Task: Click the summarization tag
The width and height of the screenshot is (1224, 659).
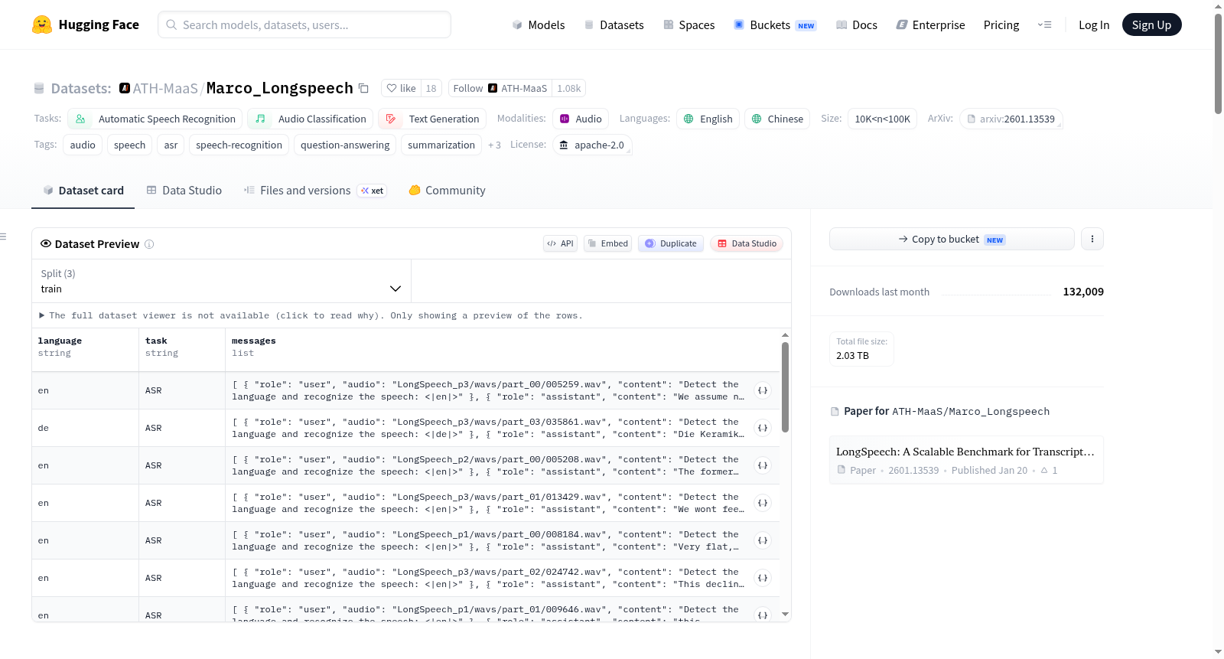Action: coord(441,145)
